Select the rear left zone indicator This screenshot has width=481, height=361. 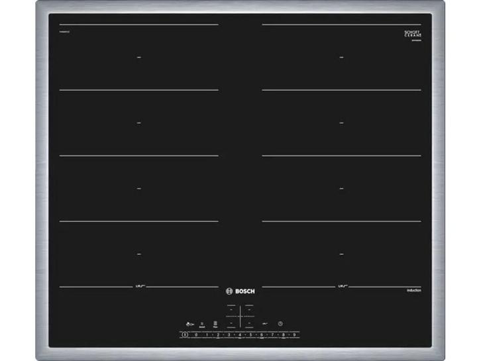pyautogui.click(x=231, y=310)
